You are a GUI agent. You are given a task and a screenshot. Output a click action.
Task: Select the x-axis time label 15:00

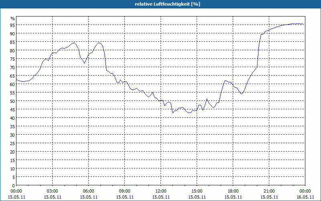click(x=197, y=191)
